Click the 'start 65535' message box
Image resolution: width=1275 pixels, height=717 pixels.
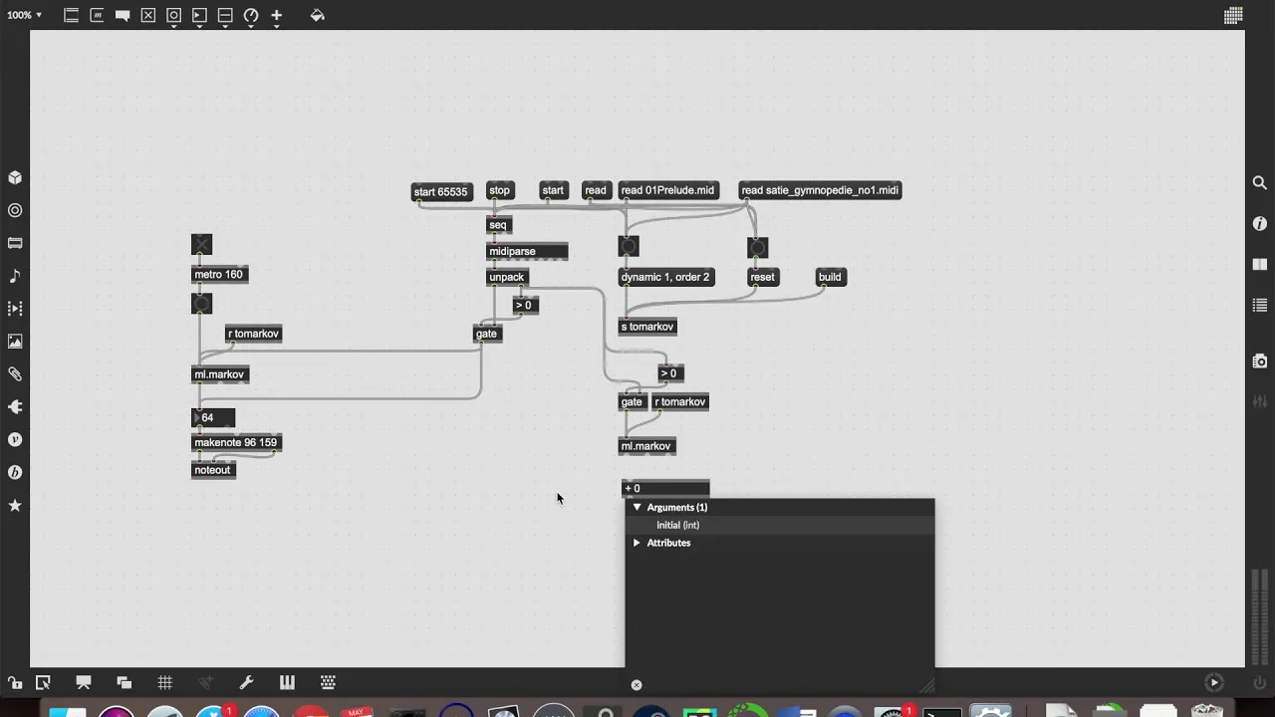pyautogui.click(x=440, y=191)
